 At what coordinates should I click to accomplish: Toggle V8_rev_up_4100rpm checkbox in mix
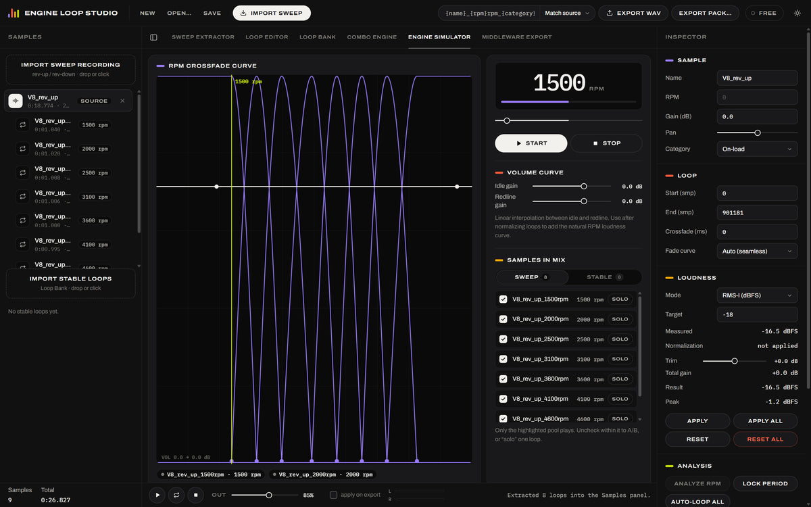click(503, 399)
